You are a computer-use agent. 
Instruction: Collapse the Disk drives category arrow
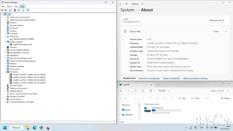tap(5, 36)
